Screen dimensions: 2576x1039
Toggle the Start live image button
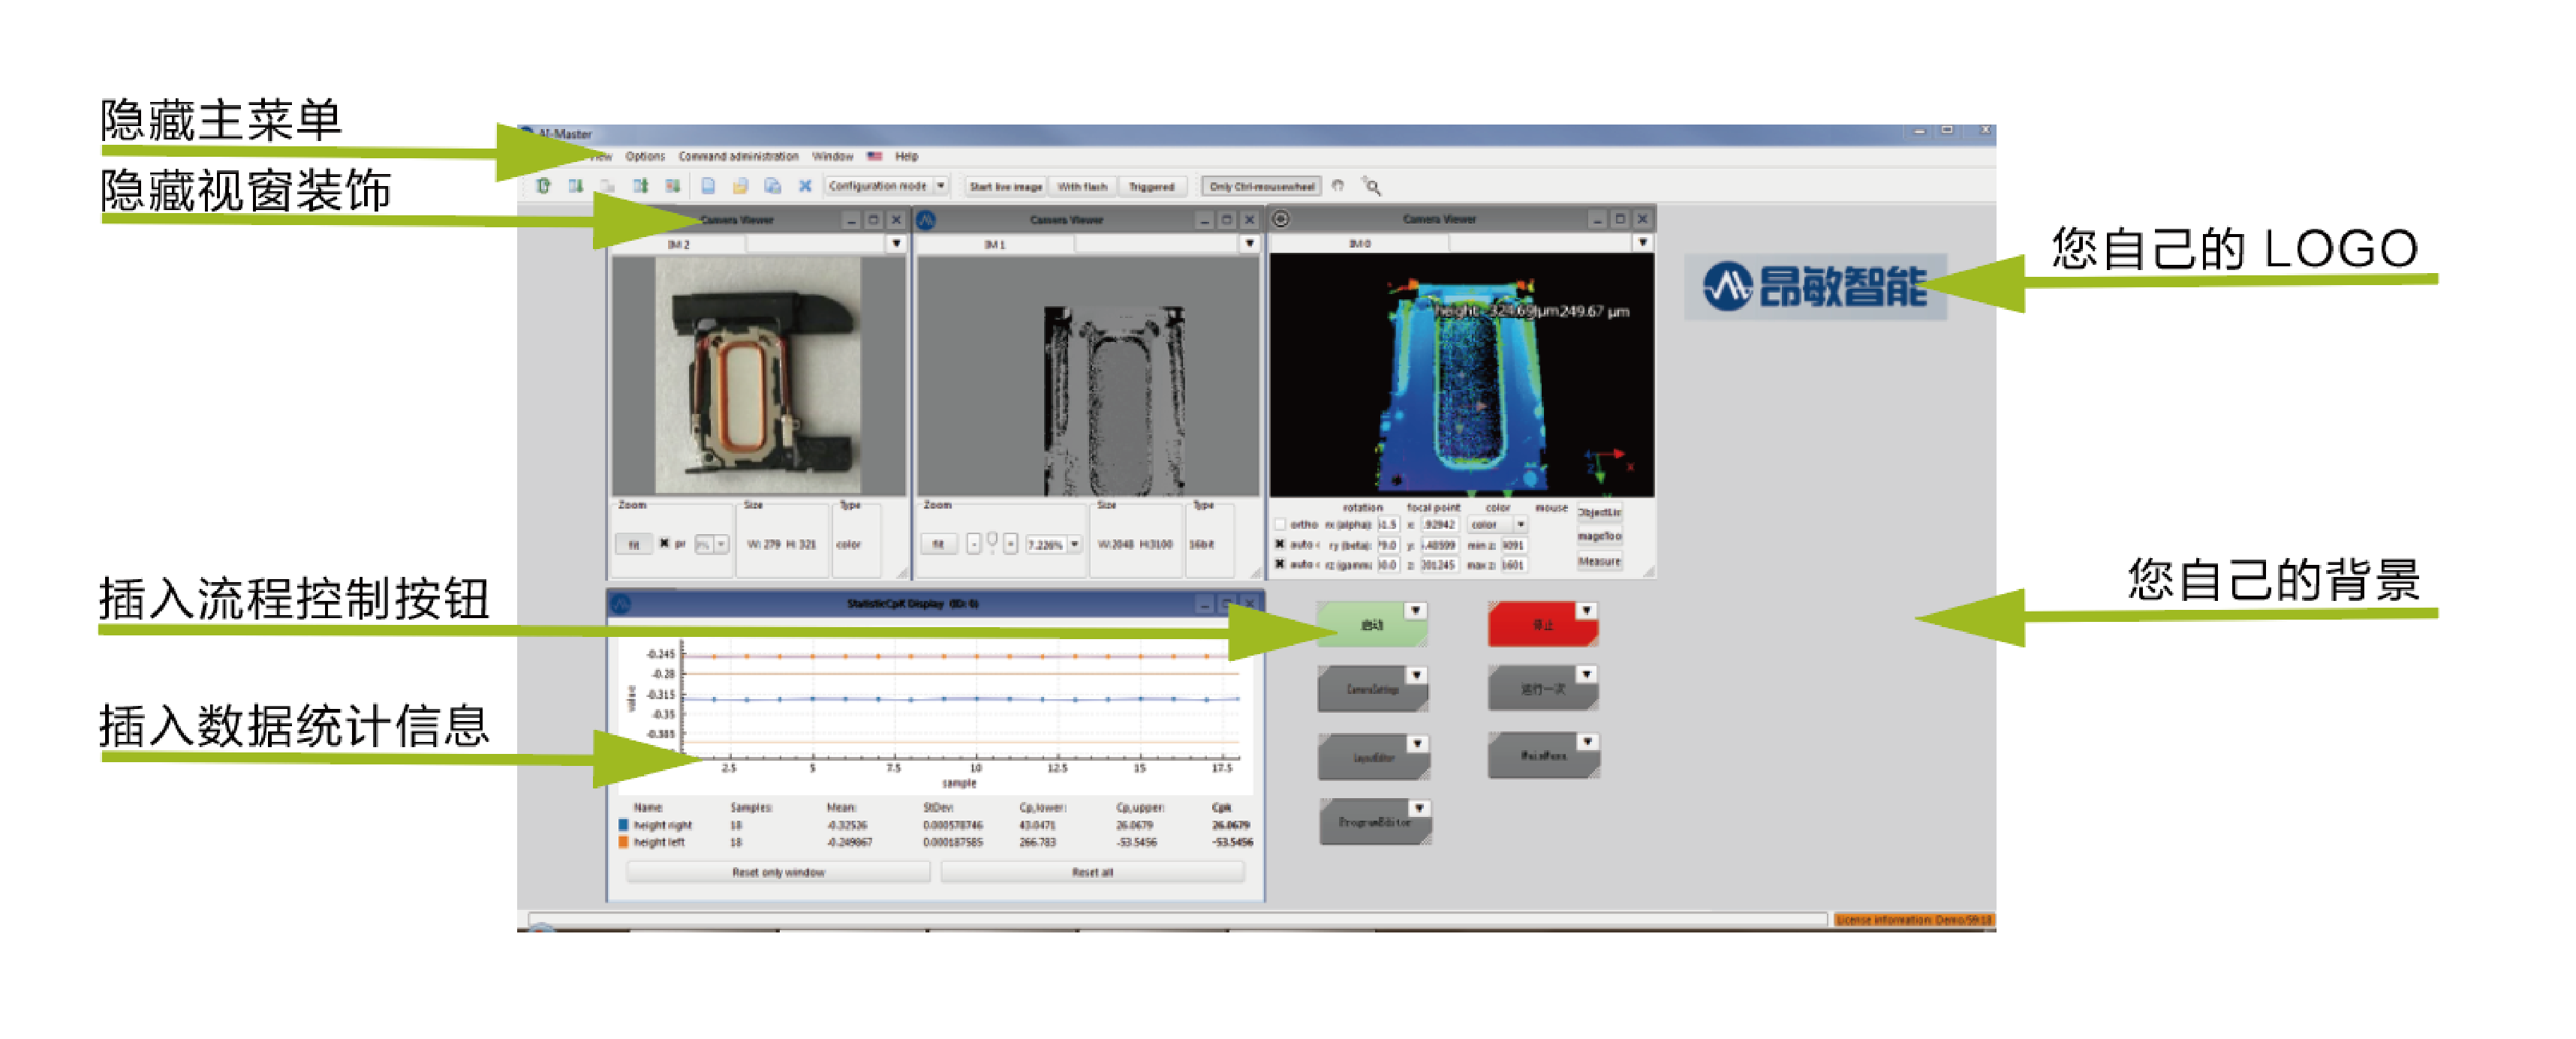click(1005, 186)
